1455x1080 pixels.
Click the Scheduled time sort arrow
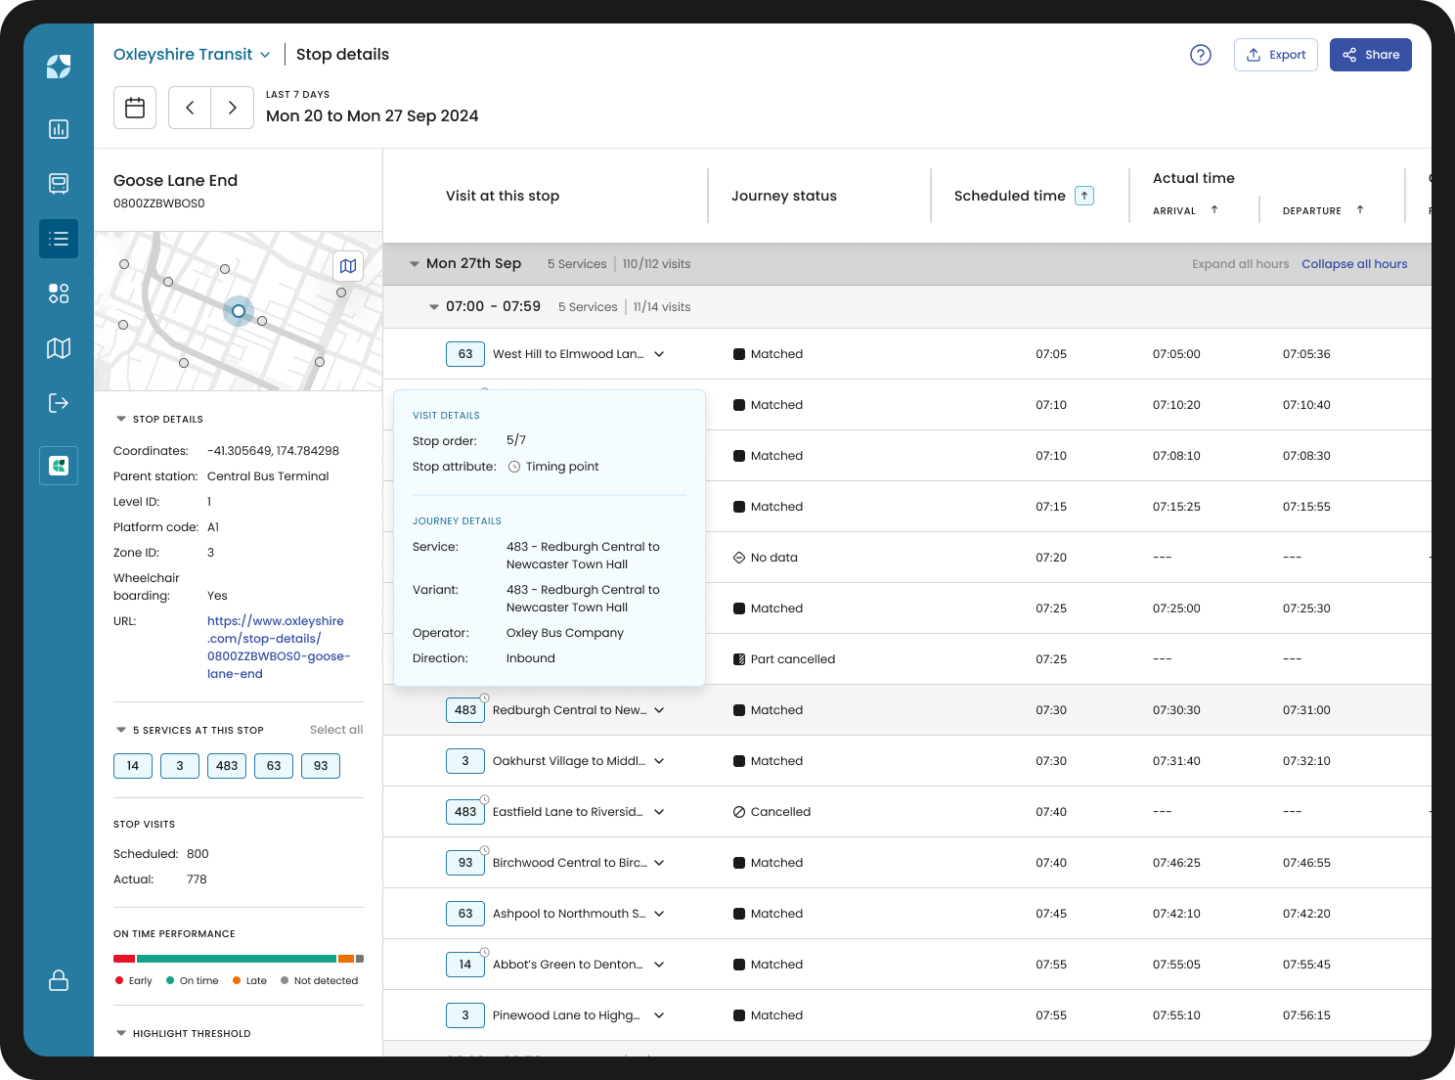click(x=1084, y=196)
